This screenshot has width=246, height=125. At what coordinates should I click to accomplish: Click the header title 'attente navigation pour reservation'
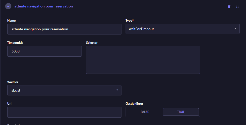44,6
